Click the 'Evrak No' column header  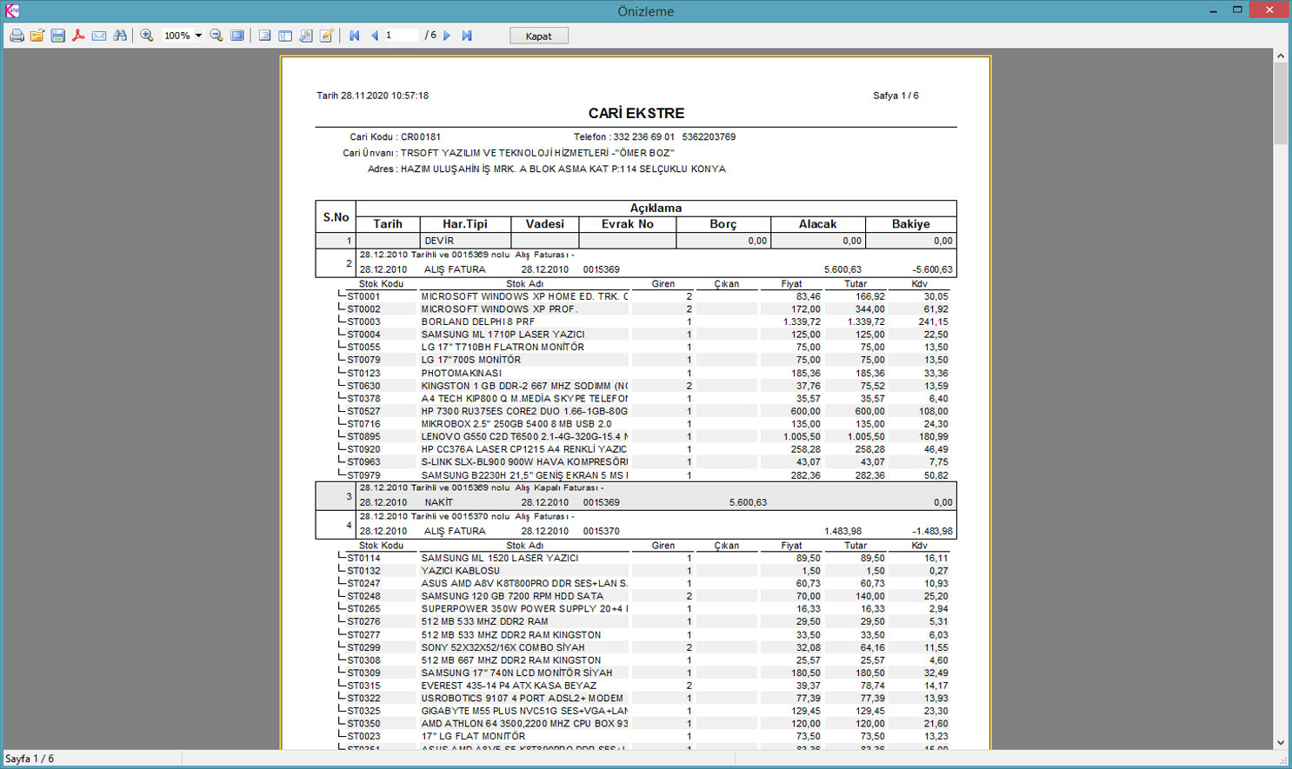coord(628,224)
